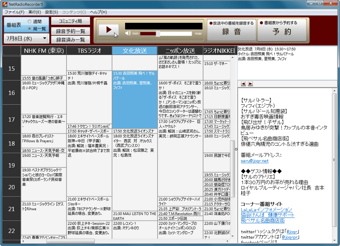Click the NetRadioRecorder5 title bar app icon
The width and height of the screenshot is (340, 246).
(x=4, y=4)
